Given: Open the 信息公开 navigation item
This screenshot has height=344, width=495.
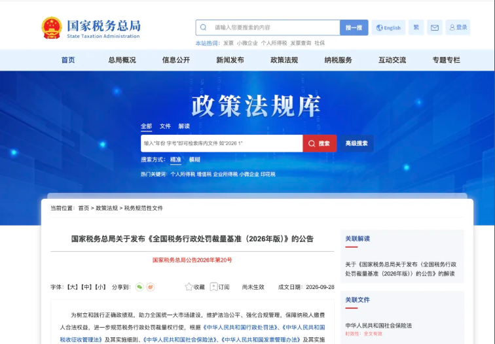Looking at the screenshot, I should 176,60.
